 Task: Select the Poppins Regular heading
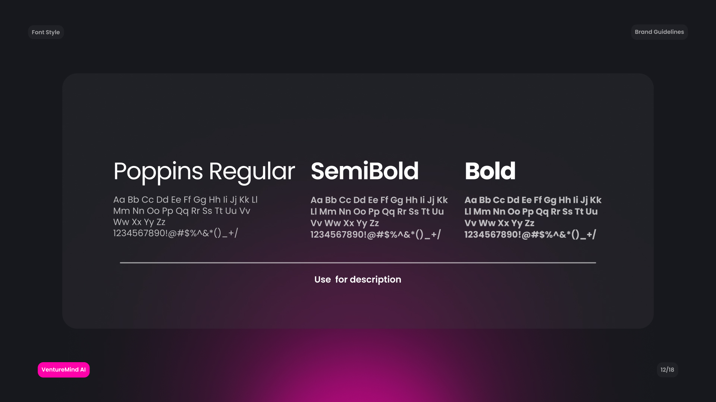(204, 171)
